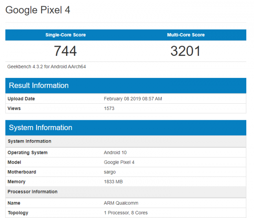Viewport: 254px width, 218px height.
Task: Click the Upload Date label
Action: point(21,99)
